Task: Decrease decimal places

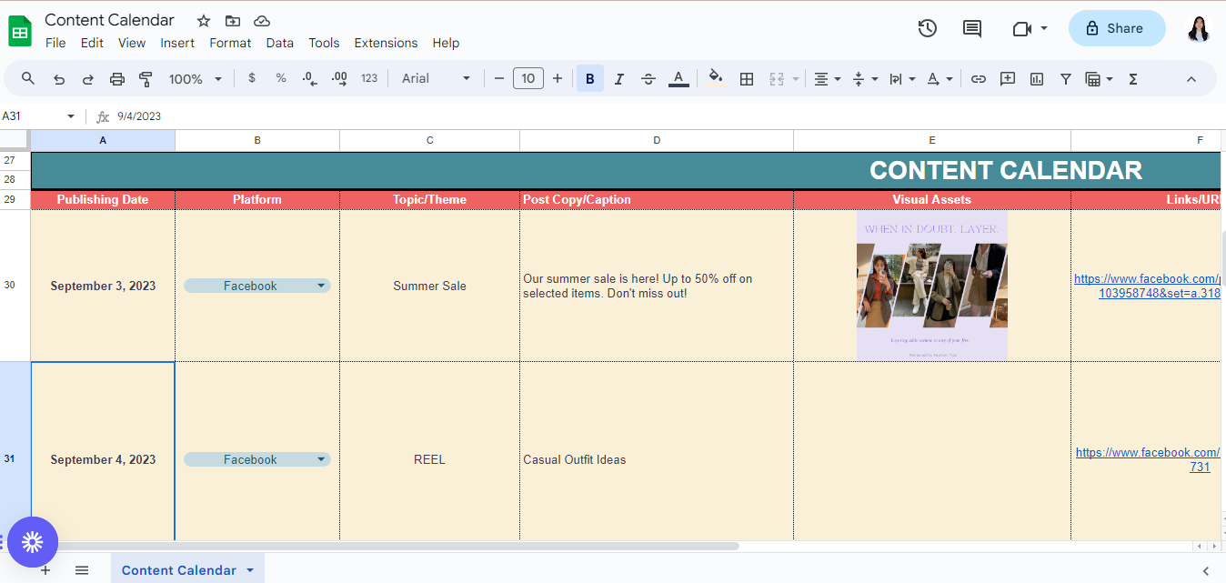Action: click(x=310, y=79)
